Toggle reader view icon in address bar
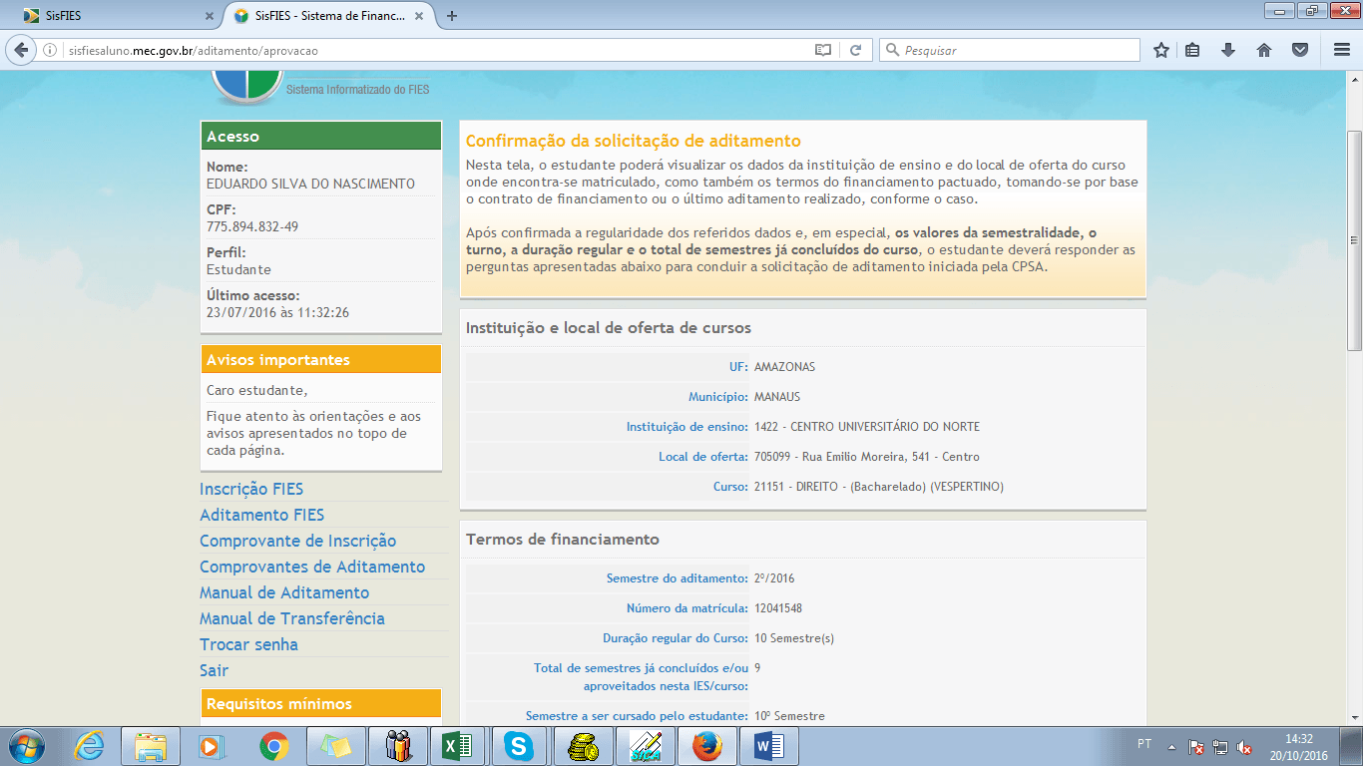The image size is (1363, 766). (x=822, y=50)
